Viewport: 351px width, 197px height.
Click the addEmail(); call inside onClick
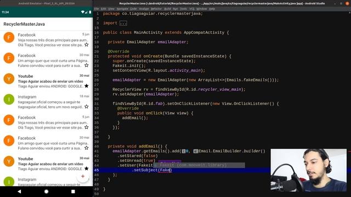[135, 118]
